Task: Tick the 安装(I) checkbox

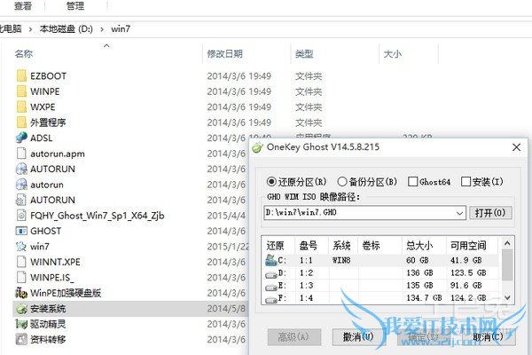Action: [x=465, y=182]
